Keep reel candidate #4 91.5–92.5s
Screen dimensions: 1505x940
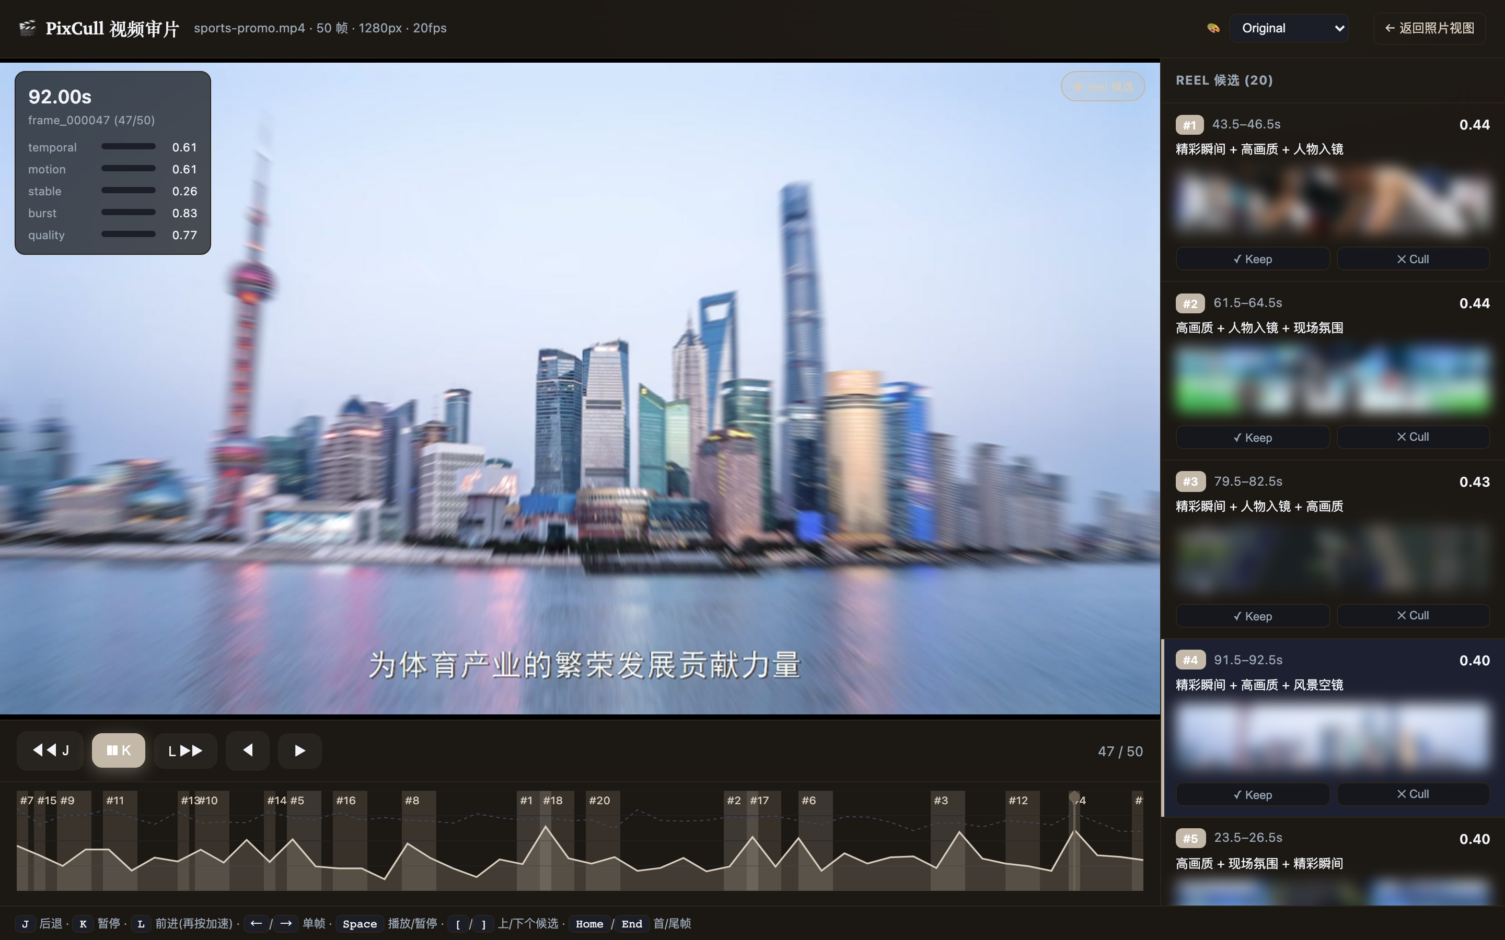pos(1253,794)
